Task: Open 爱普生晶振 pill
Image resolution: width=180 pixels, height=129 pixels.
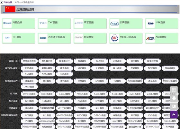Action: [47, 68]
